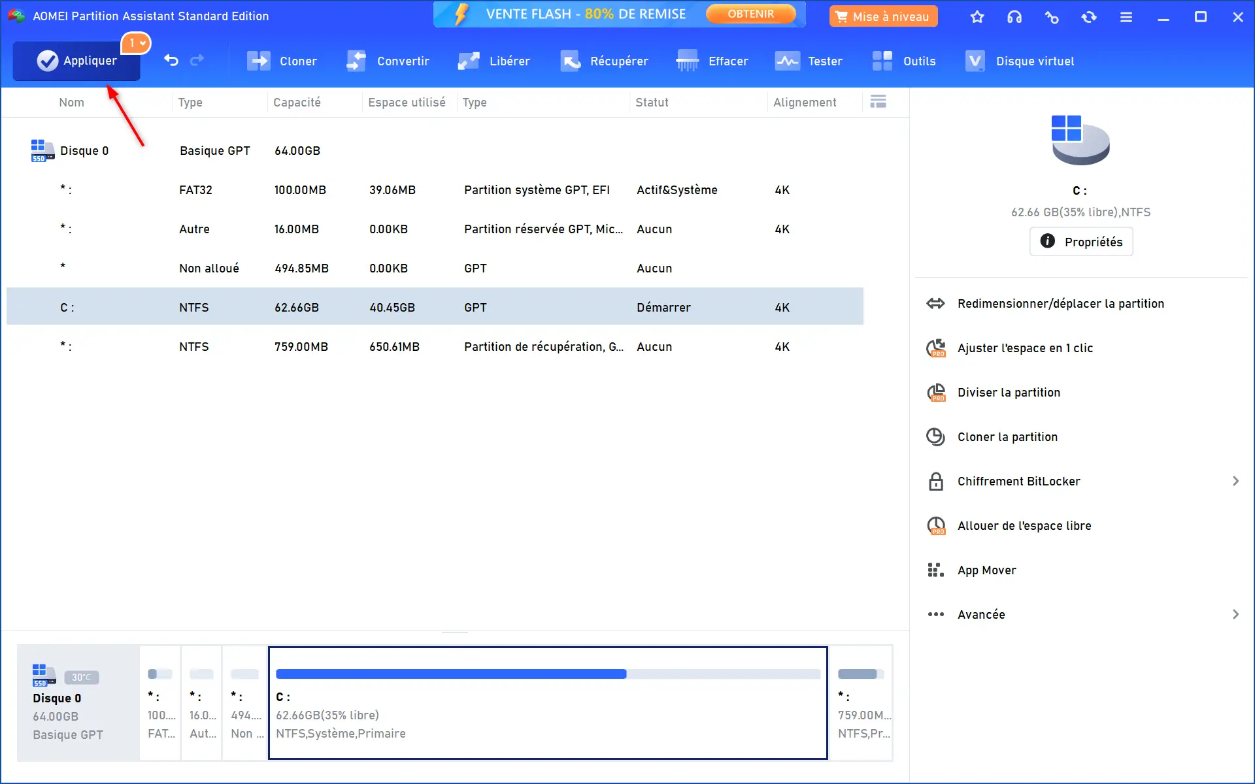This screenshot has width=1255, height=784.
Task: Open App Mover
Action: (986, 570)
